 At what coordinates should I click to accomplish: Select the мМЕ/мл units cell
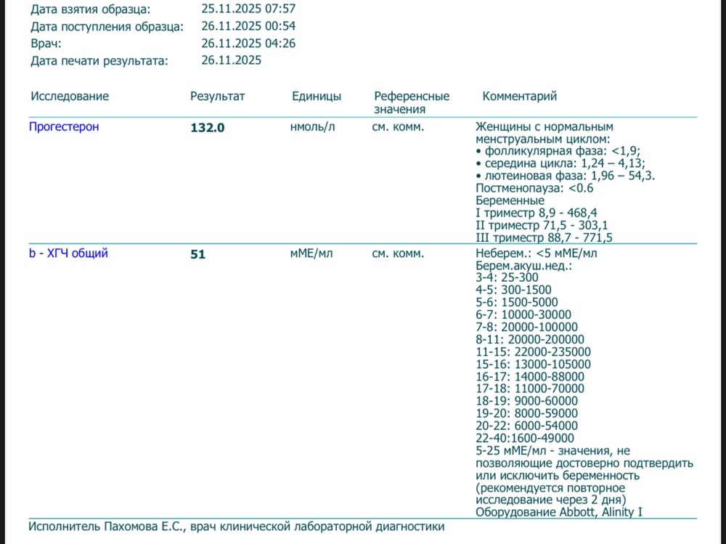tap(311, 253)
